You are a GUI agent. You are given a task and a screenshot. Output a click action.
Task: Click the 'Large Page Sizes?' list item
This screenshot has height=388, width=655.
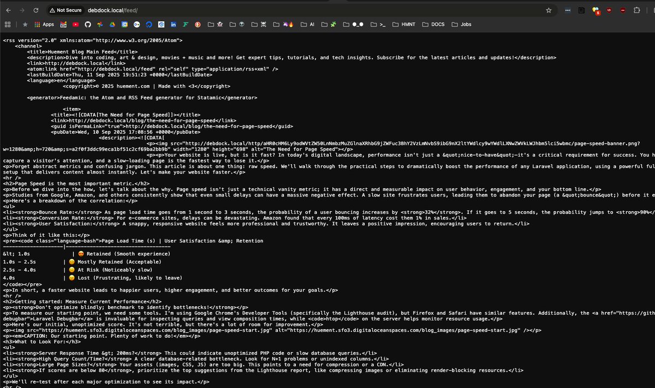coord(204,364)
